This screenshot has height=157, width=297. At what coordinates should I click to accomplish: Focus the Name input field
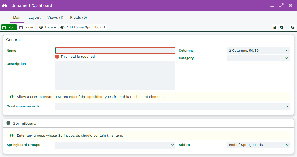(115, 51)
